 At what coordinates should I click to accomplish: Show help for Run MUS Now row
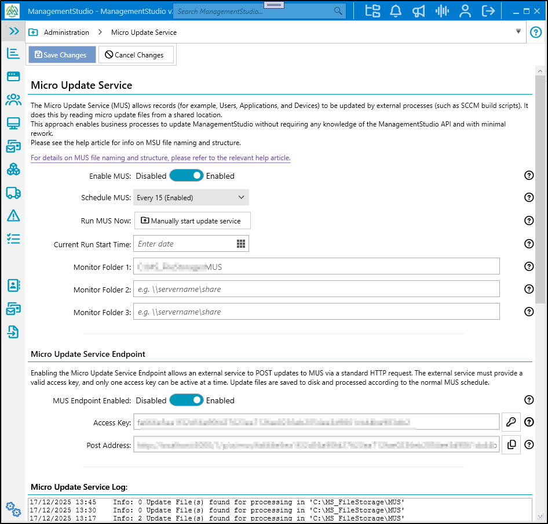pos(529,221)
